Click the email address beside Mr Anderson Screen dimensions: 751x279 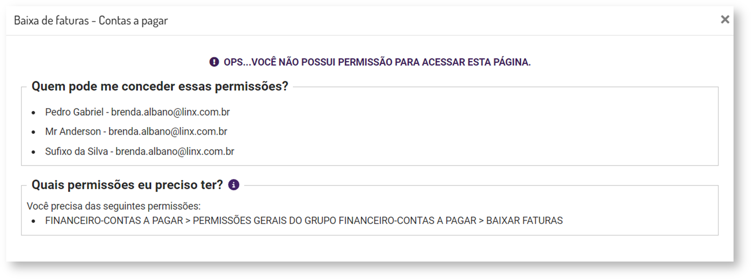168,132
